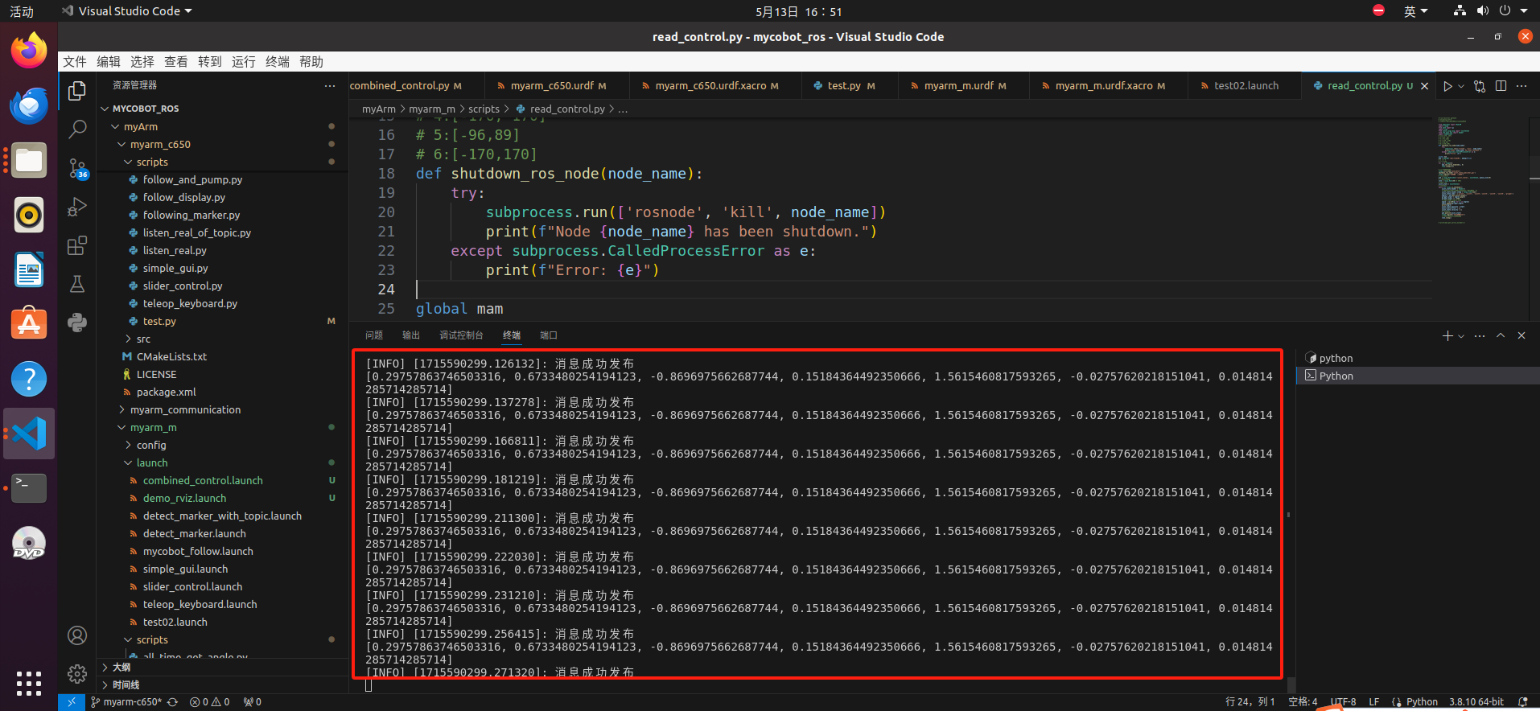The image size is (1540, 711).
Task: Collapse the myArm folder
Action: coord(222,127)
